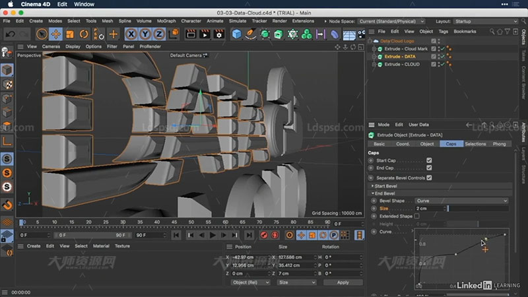
Task: Click the Record Active Objects button
Action: click(x=264, y=235)
